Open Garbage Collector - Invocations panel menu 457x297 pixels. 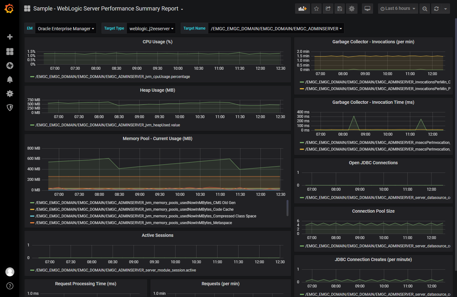tap(373, 42)
